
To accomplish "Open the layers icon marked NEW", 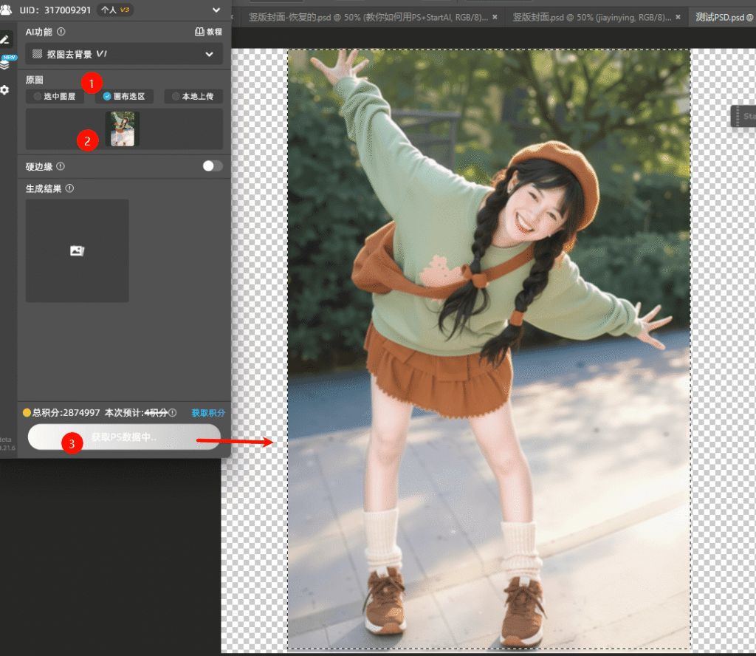I will 5,64.
